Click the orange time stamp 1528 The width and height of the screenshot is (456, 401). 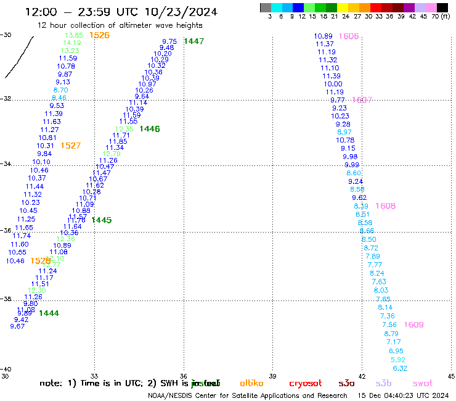tap(41, 261)
